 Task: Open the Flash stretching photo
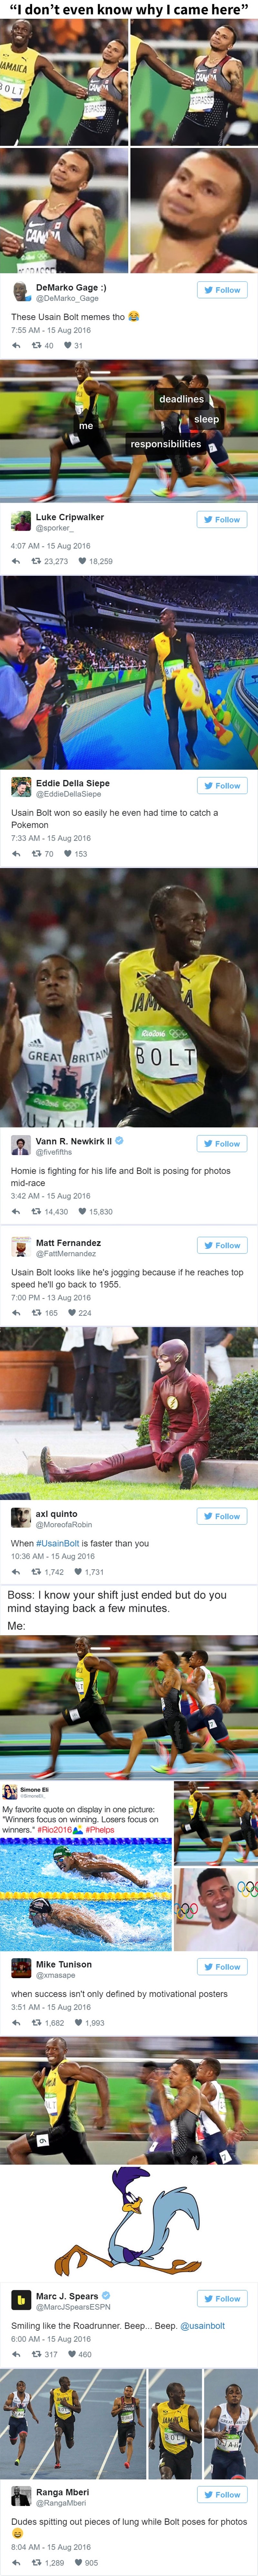click(129, 1413)
